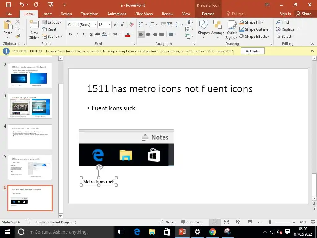317x238 pixels.
Task: Click the Share button
Action: coord(304,14)
